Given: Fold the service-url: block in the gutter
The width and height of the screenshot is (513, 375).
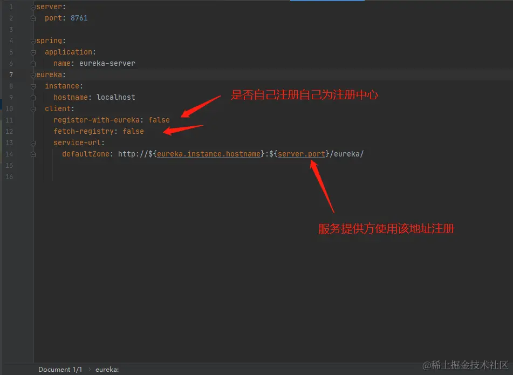Looking at the screenshot, I should pos(33,143).
